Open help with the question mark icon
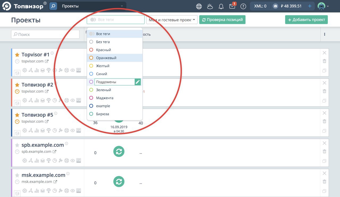Image resolution: width=340 pixels, height=197 pixels. tap(243, 6)
